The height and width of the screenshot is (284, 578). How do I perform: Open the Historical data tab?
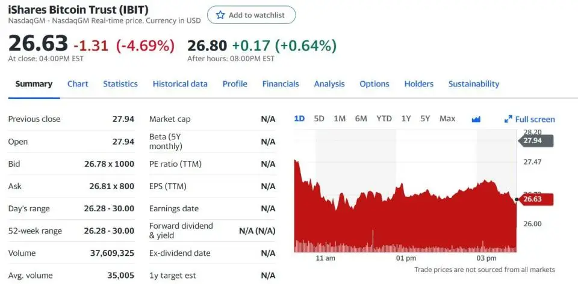pos(180,84)
